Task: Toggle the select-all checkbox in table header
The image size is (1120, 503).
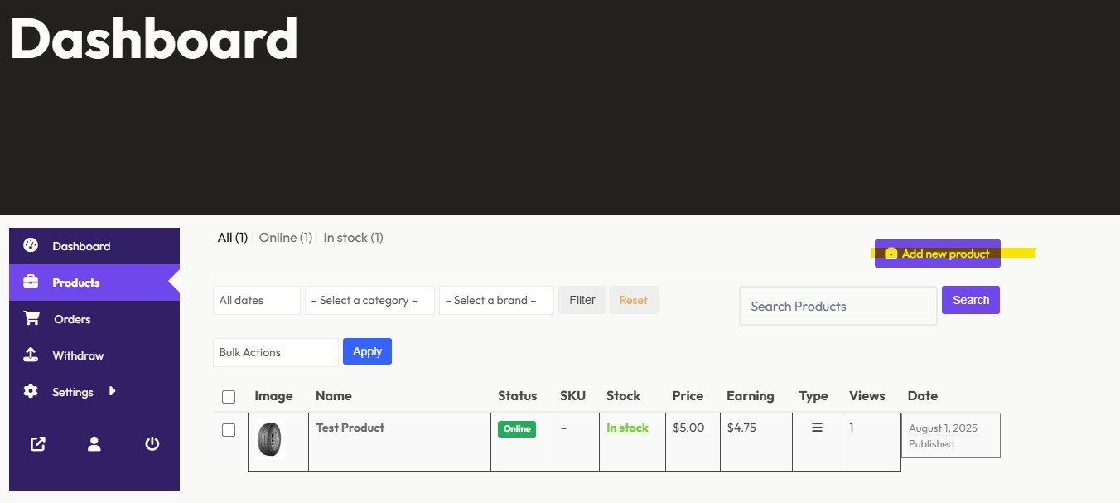Action: pos(229,397)
